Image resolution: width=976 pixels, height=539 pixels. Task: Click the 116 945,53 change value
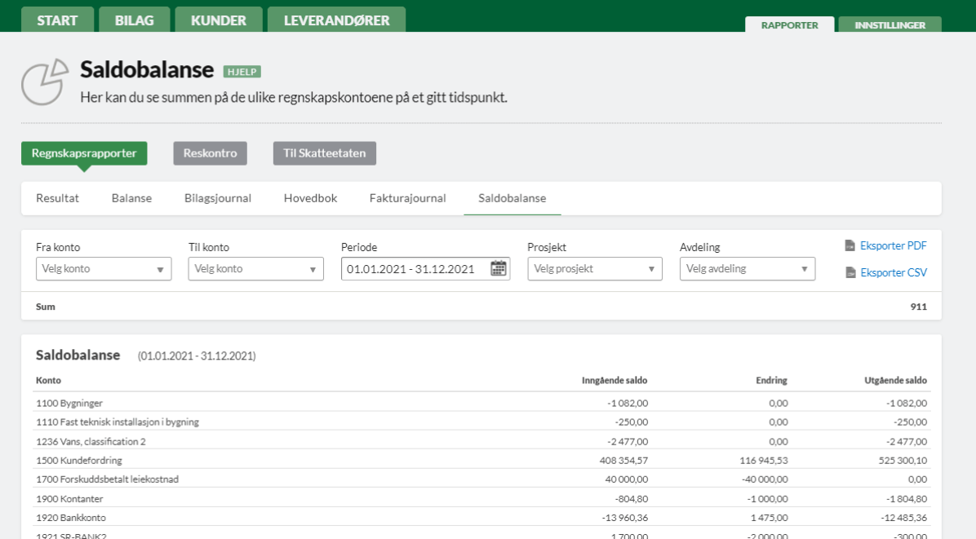(x=764, y=461)
